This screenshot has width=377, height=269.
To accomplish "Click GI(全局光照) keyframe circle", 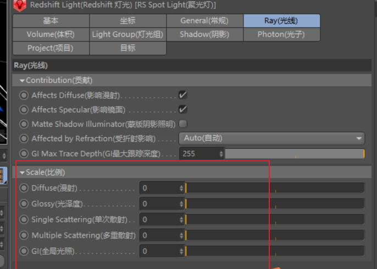I will pos(24,251).
